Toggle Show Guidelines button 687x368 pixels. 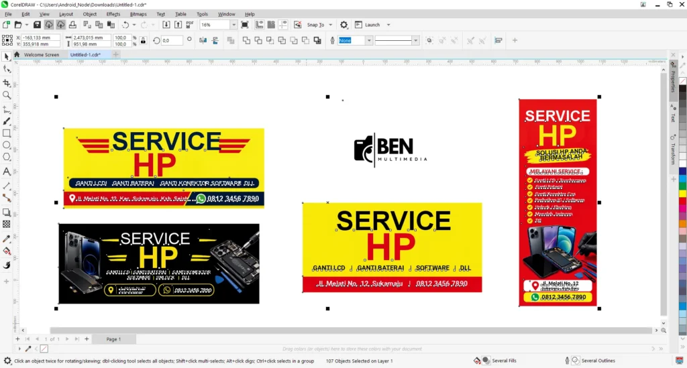[x=283, y=25]
